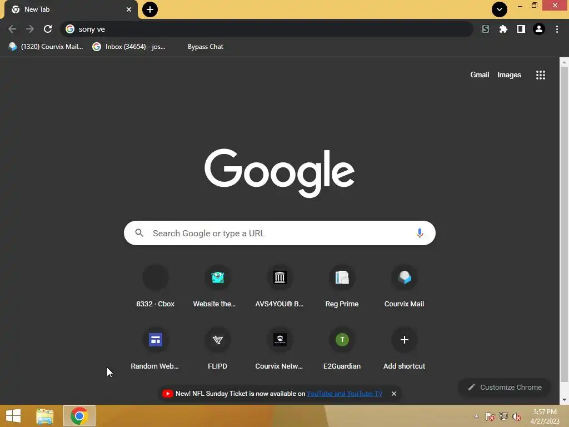Click the back navigation arrow

(x=12, y=29)
